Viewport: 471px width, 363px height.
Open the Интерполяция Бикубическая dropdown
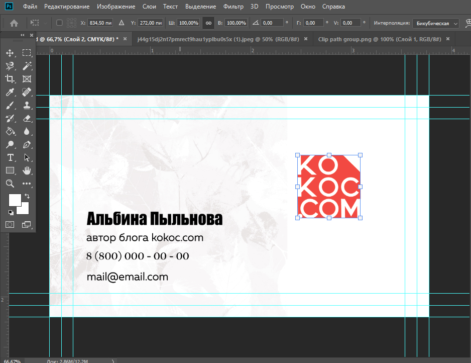(435, 23)
